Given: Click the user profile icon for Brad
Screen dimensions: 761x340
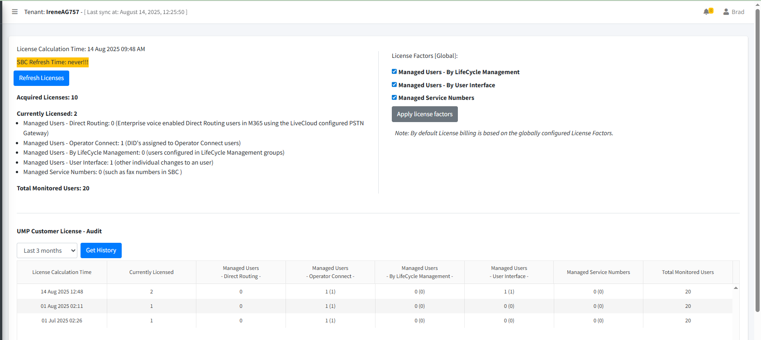Looking at the screenshot, I should [x=726, y=12].
